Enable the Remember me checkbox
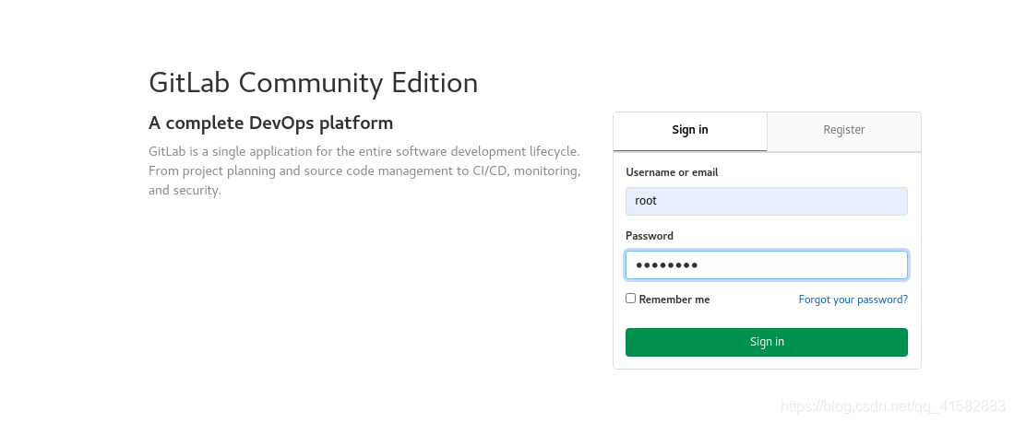The image size is (1014, 423). tap(630, 299)
